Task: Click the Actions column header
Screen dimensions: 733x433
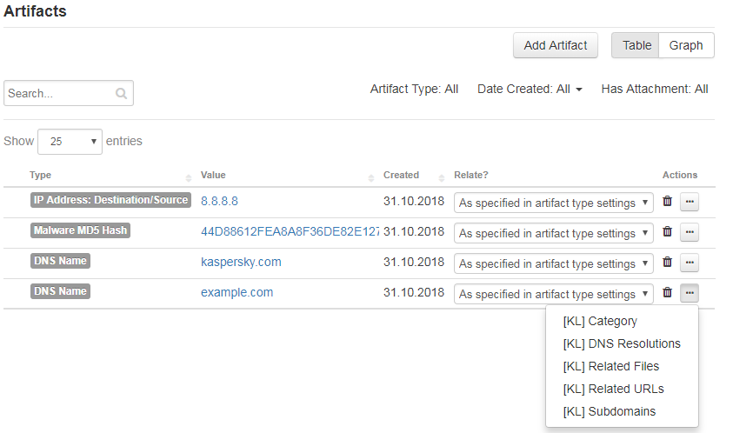Action: (x=680, y=175)
